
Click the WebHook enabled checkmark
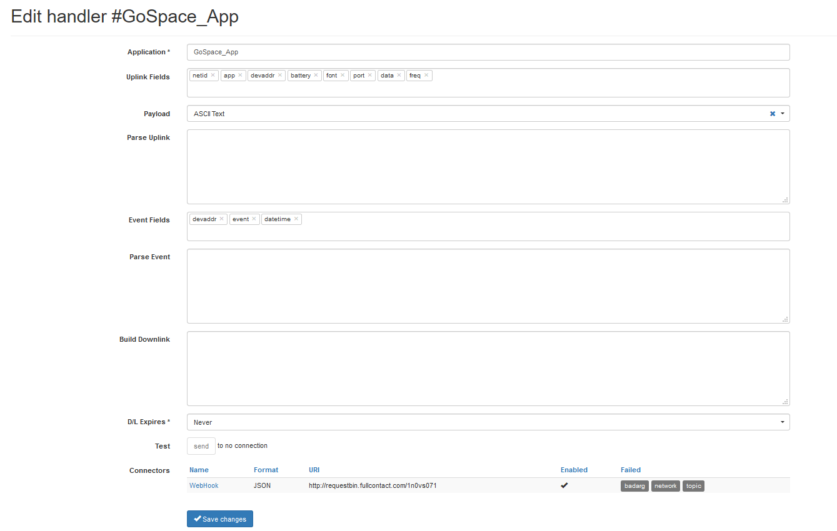(564, 485)
